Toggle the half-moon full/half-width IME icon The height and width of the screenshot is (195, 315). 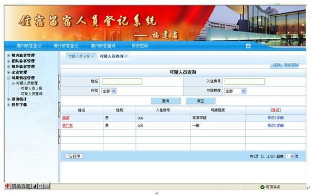pos(35,186)
